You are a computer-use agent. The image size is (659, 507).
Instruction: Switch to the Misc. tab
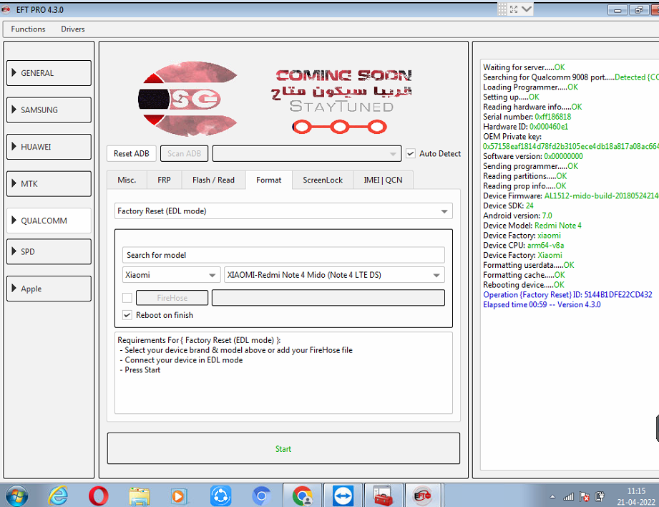point(127,180)
